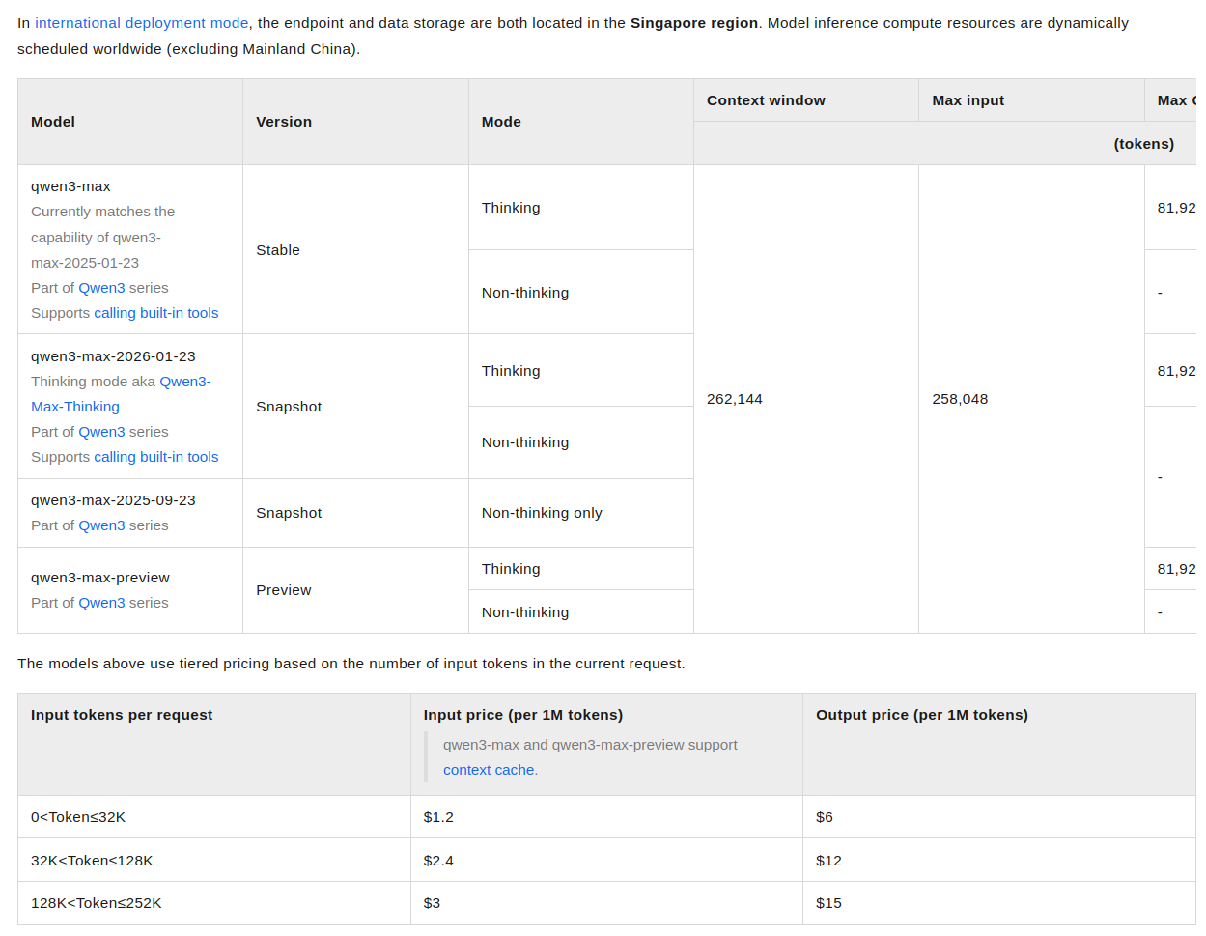Select the 'qwen3-max-2026-01-23' model name
This screenshot has width=1206, height=936.
tap(113, 356)
